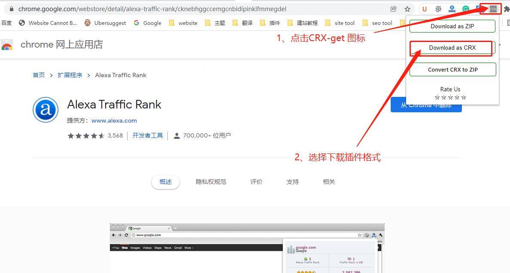The image size is (510, 273).
Task: Open the Ubersuggest bookmark
Action: click(105, 23)
